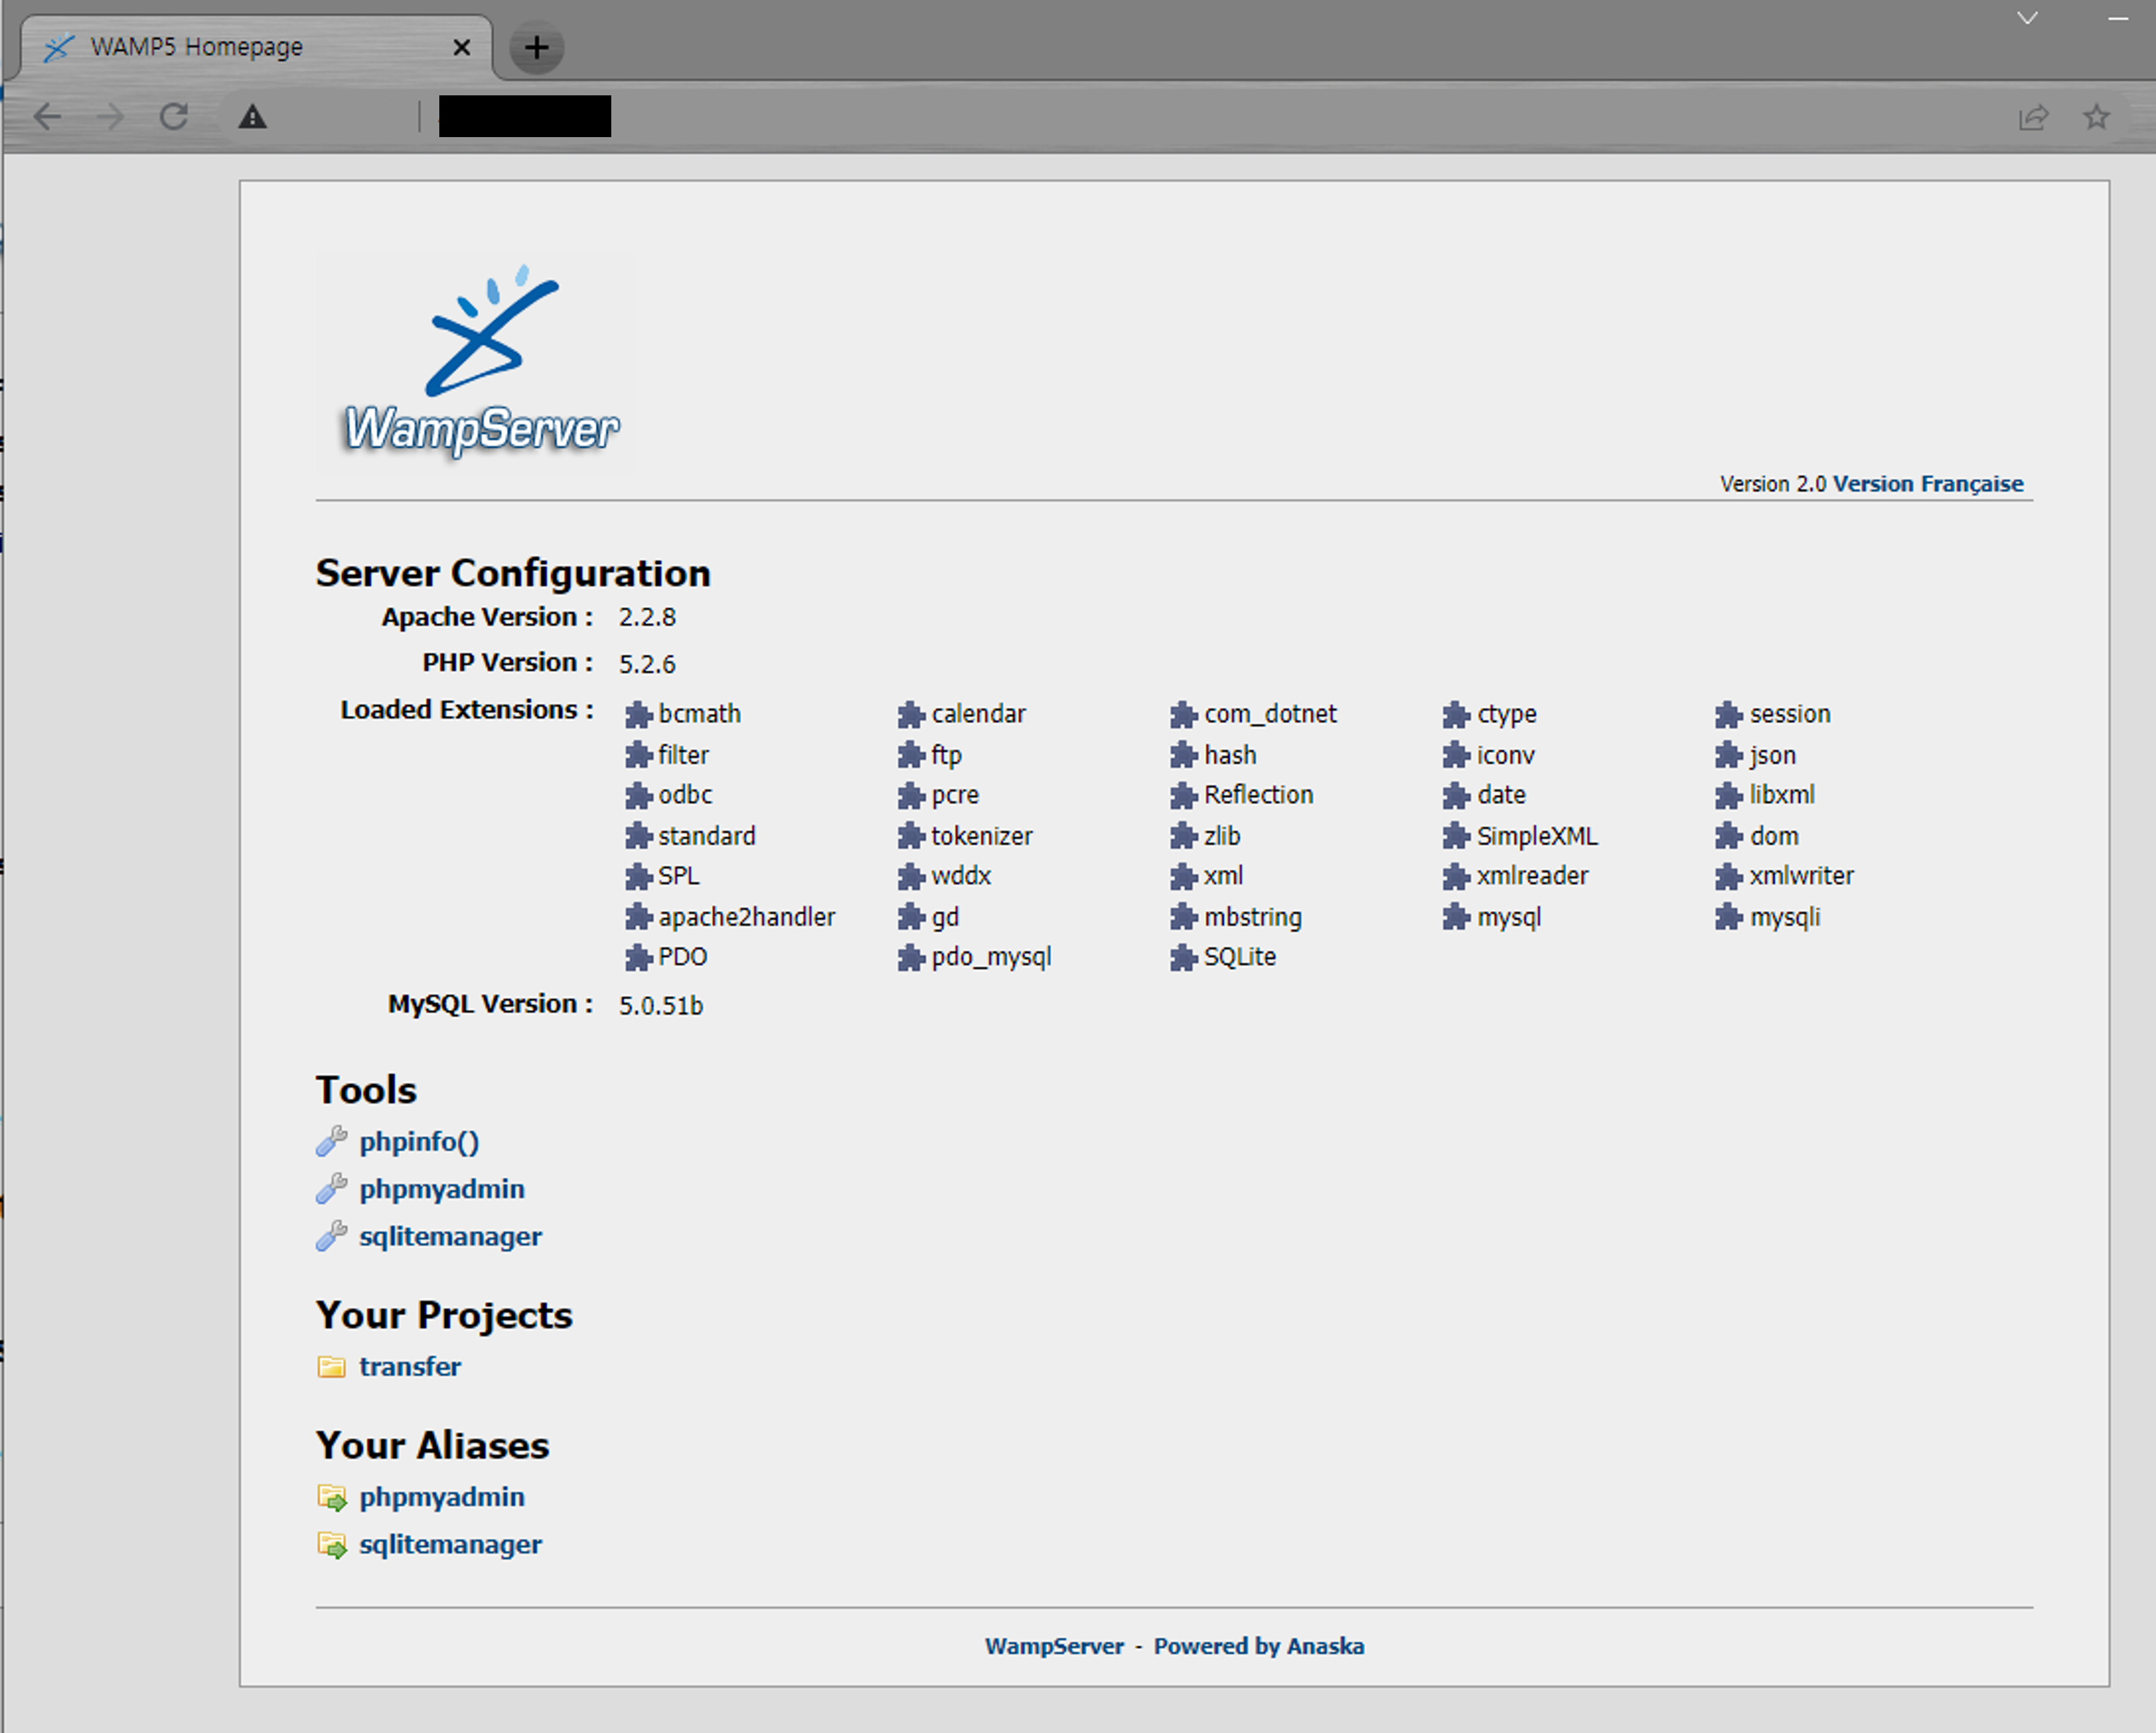Click the wrench icon beside phpinfo()
2156x1733 pixels.
pyautogui.click(x=331, y=1141)
